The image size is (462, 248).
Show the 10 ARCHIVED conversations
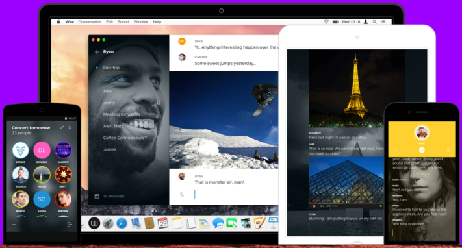point(114,197)
